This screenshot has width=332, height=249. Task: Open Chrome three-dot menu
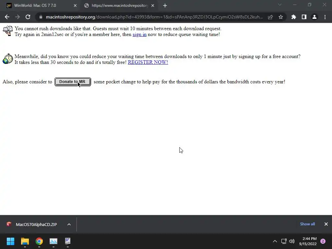pyautogui.click(x=325, y=17)
